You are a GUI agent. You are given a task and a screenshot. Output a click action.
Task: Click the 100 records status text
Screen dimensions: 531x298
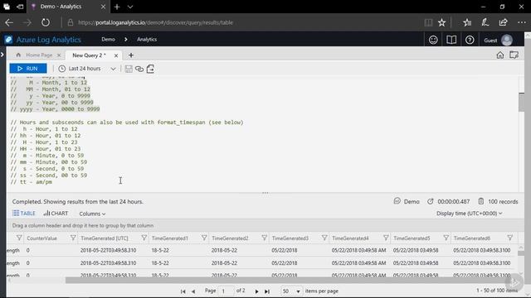(503, 201)
